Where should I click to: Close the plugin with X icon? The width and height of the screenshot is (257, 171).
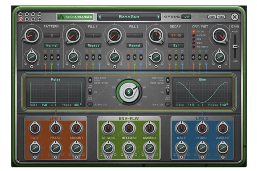coord(235,17)
